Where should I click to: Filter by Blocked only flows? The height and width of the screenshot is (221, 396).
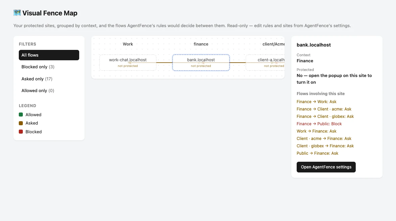coord(49,67)
